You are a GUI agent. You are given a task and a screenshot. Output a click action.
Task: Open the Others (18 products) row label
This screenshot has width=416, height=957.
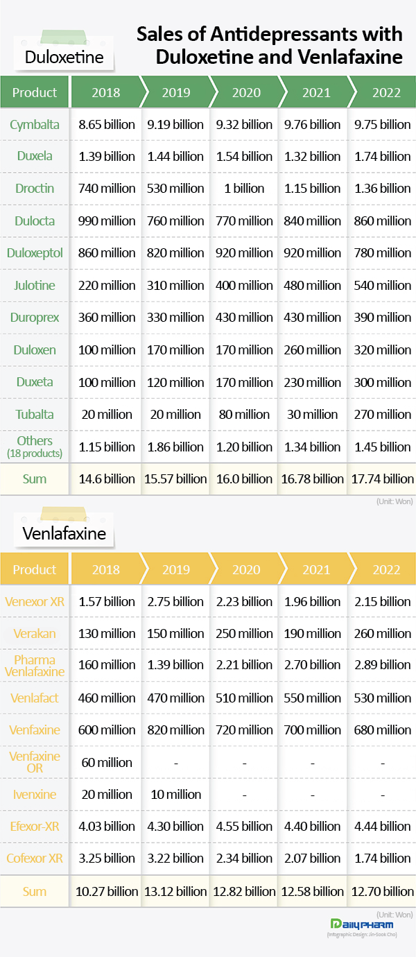(x=35, y=446)
